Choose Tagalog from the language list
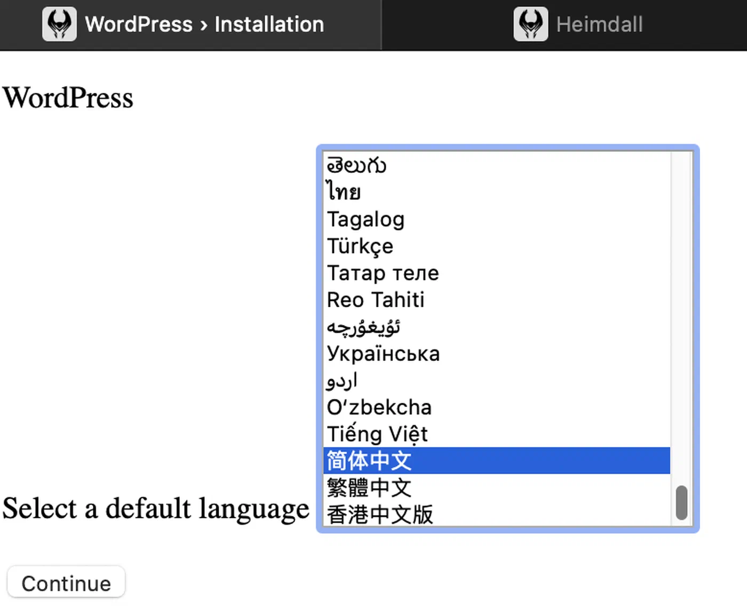This screenshot has width=747, height=616. point(497,219)
